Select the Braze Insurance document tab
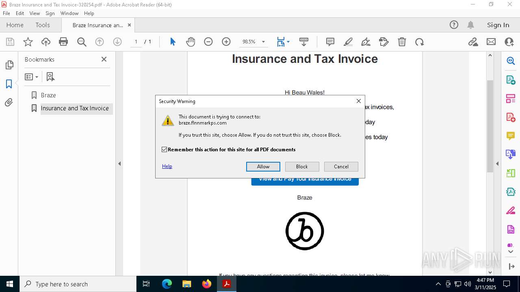This screenshot has height=292, width=520. click(98, 25)
